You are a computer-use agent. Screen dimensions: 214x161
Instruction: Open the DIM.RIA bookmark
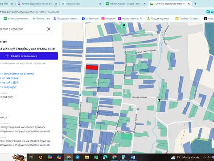(188, 19)
